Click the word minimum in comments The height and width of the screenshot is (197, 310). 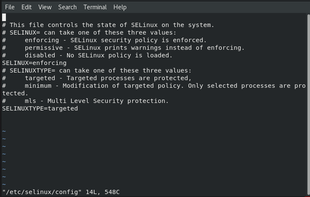40,86
